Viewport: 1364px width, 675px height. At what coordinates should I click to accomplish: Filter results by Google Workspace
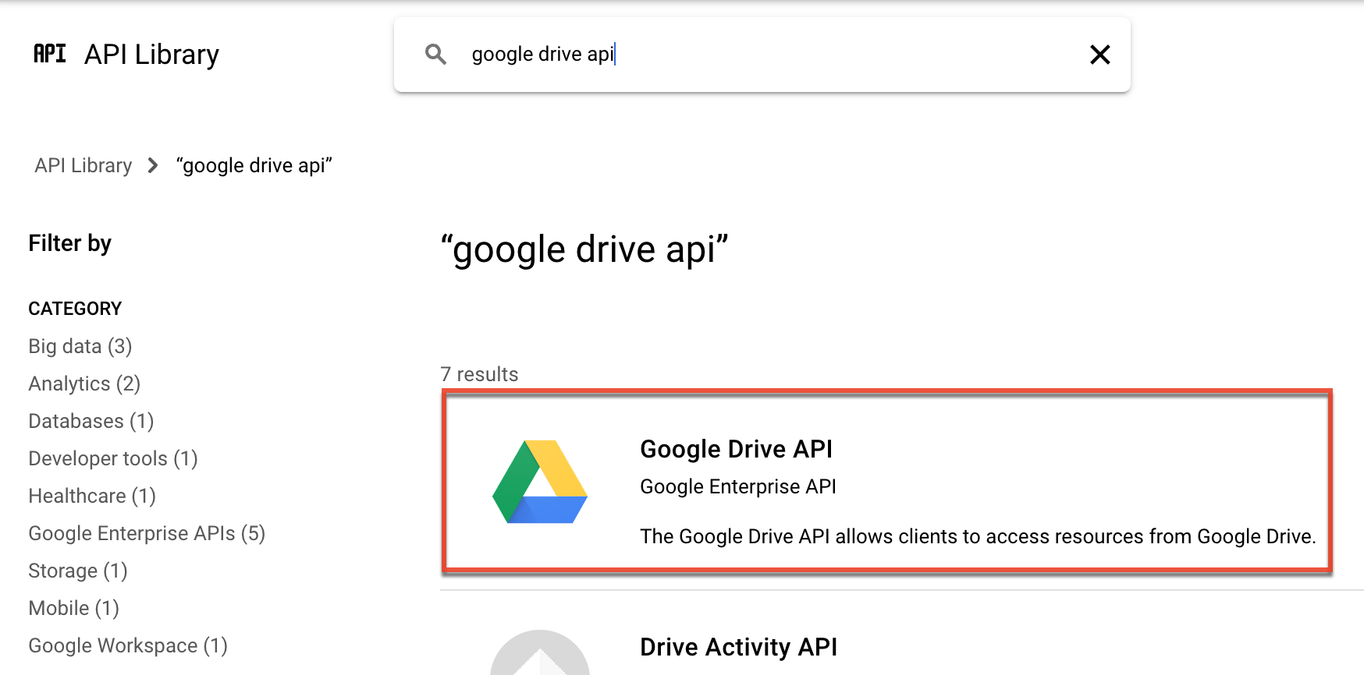click(x=127, y=645)
